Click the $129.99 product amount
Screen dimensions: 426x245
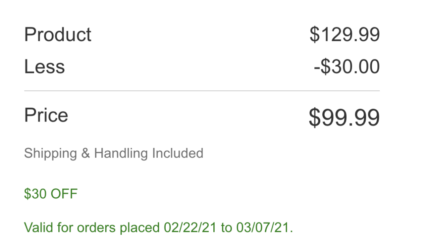[x=344, y=34]
